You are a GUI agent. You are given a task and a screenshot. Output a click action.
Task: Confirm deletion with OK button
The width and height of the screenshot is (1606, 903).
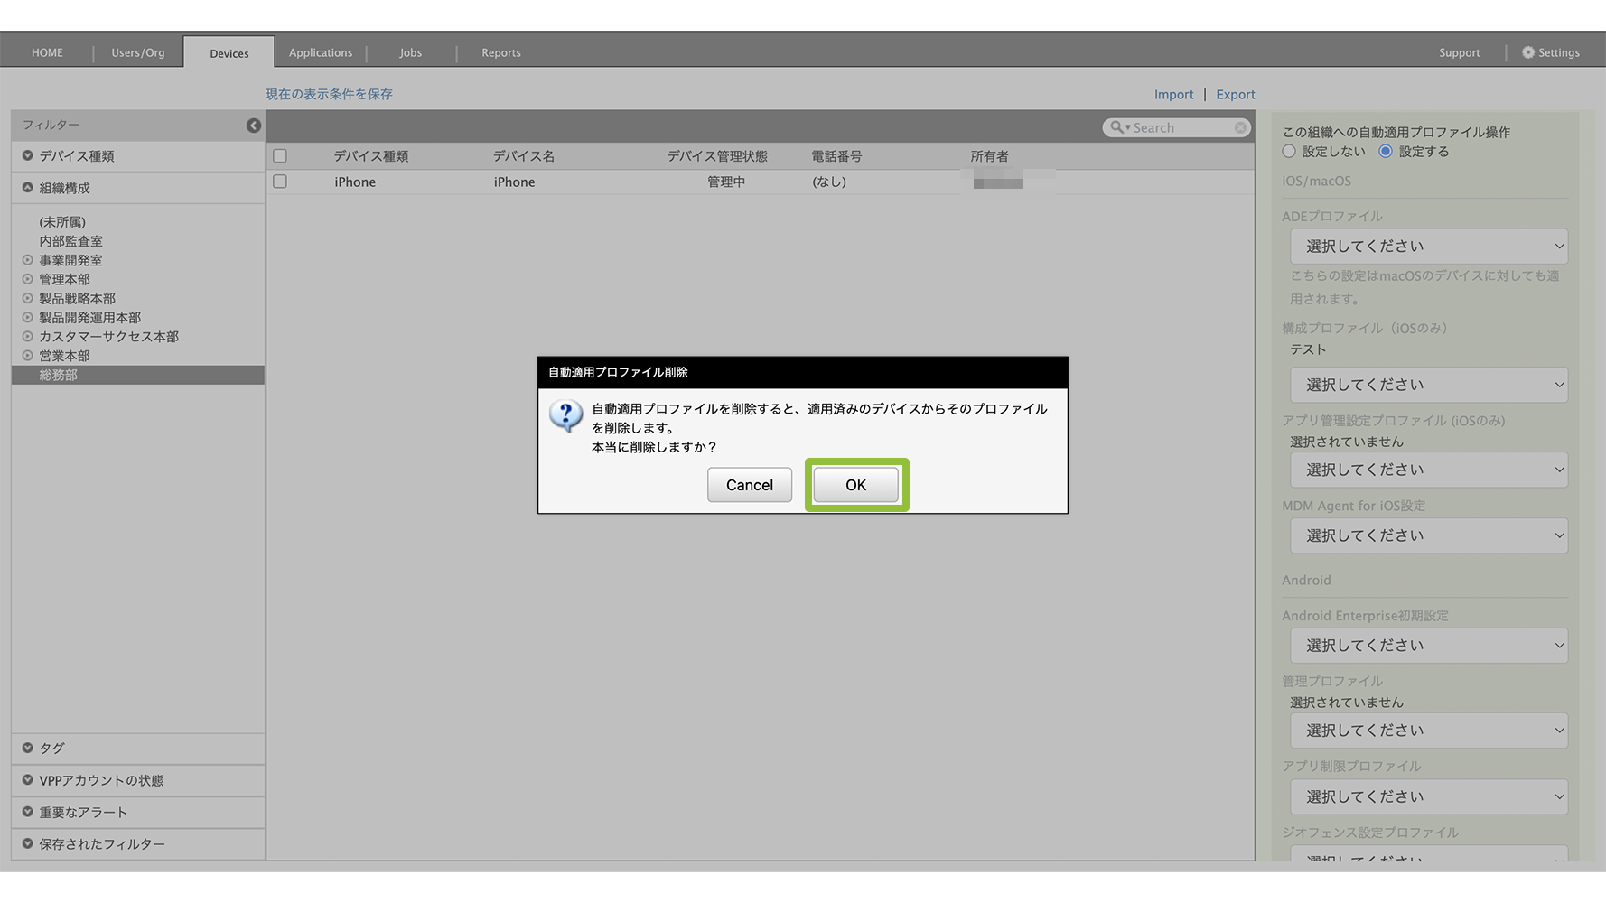click(855, 485)
